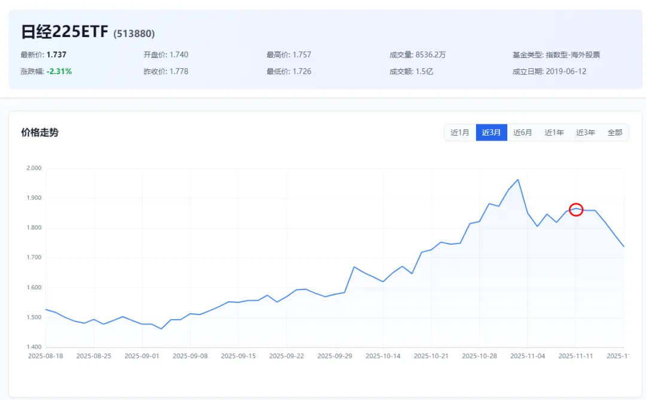
Task: Click the 日经225ETF fund title
Action: [65, 32]
